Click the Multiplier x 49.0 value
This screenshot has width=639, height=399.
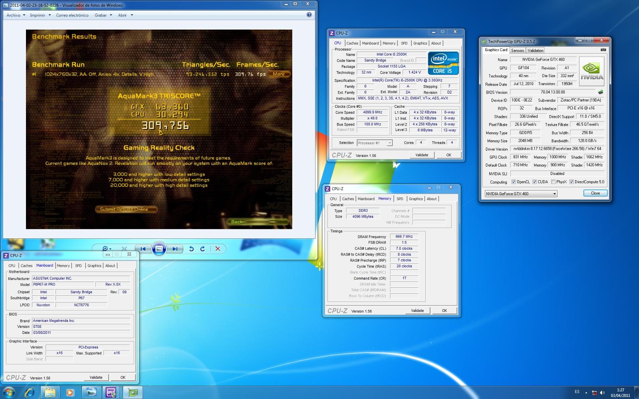point(372,118)
